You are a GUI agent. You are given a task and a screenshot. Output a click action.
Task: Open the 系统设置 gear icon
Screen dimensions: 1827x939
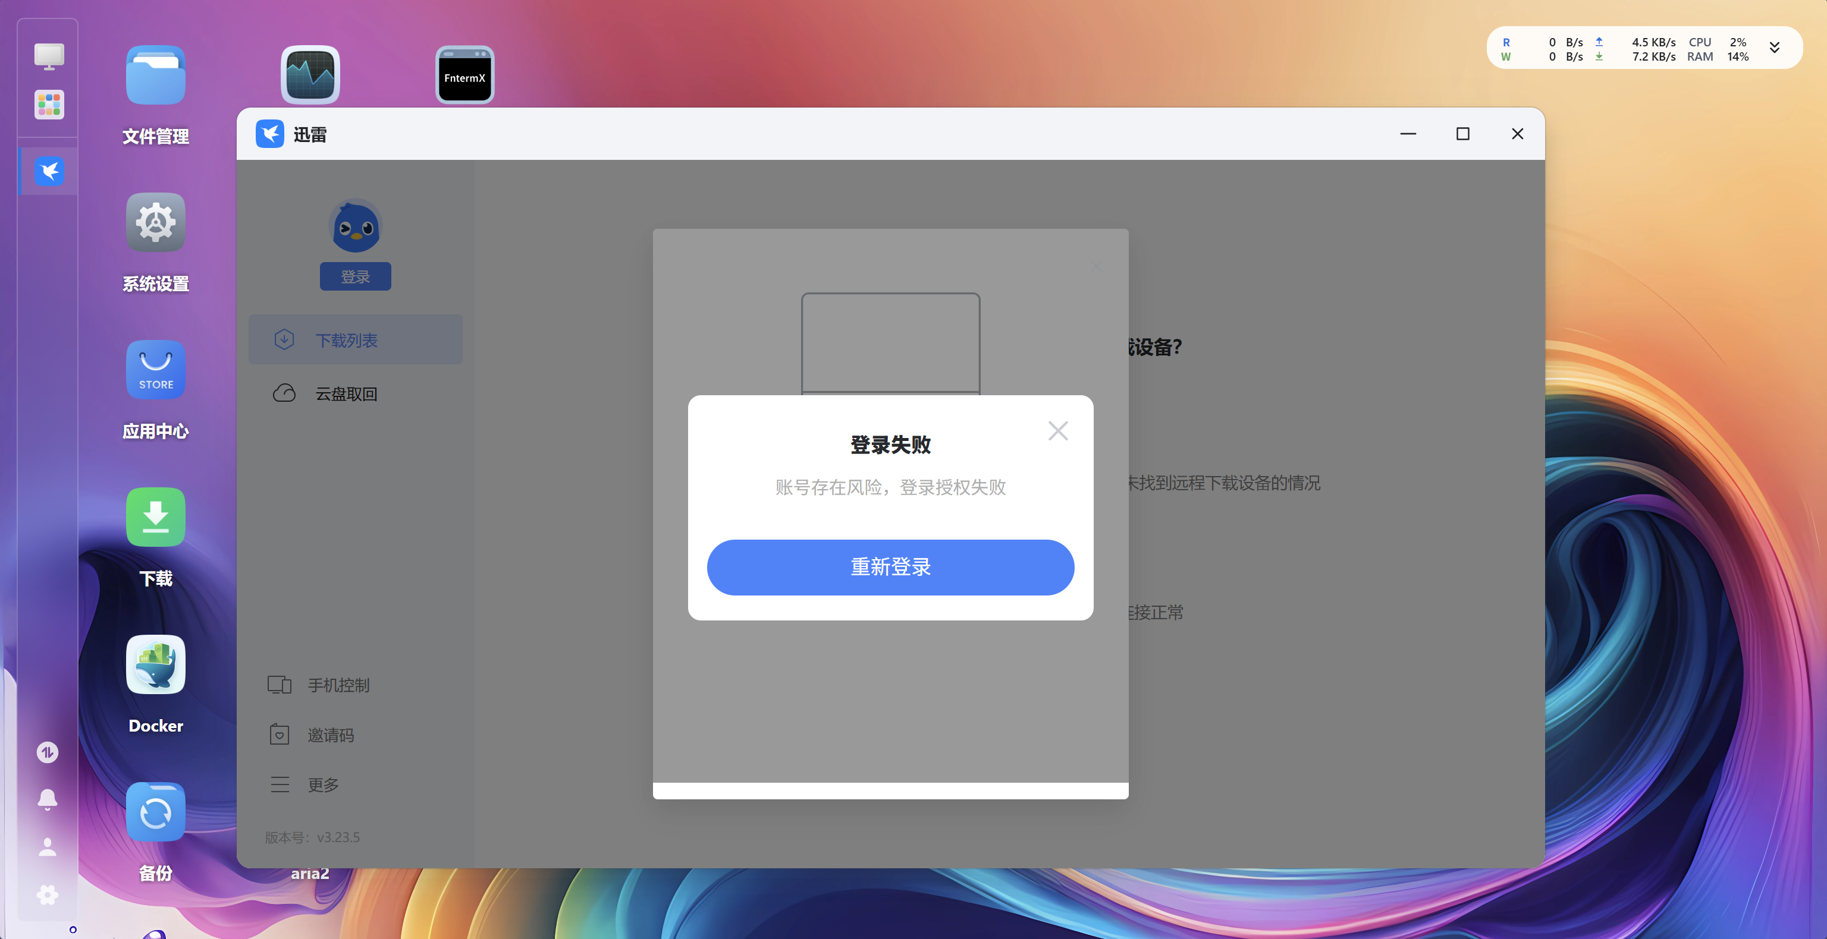pyautogui.click(x=155, y=222)
